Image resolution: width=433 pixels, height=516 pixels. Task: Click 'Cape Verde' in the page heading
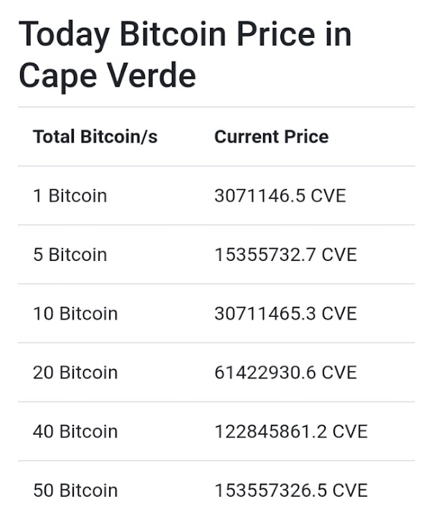tap(108, 75)
